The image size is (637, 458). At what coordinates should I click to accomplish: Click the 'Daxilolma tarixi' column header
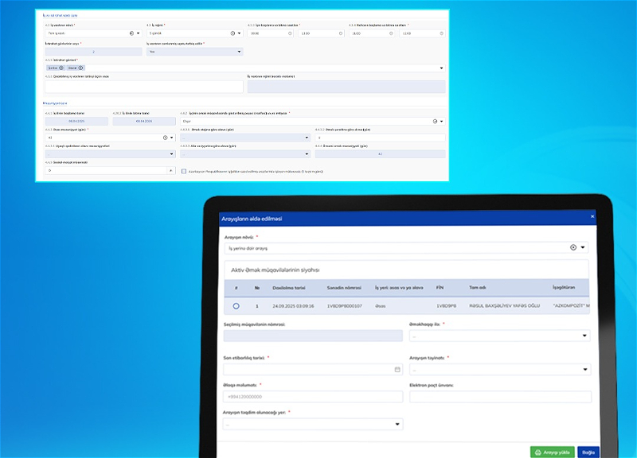coord(290,287)
